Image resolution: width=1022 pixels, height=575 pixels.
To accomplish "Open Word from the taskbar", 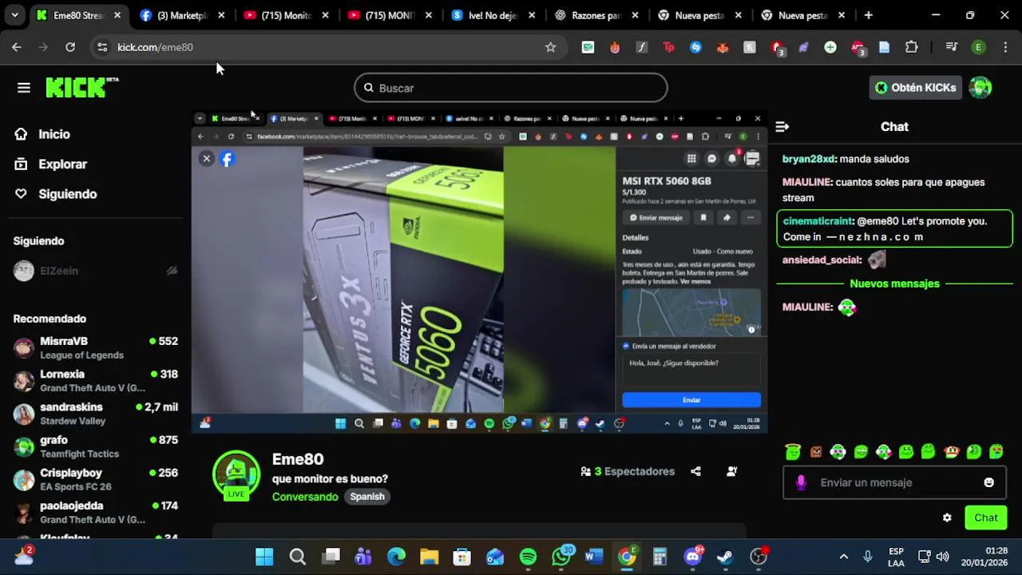I will coord(593,556).
